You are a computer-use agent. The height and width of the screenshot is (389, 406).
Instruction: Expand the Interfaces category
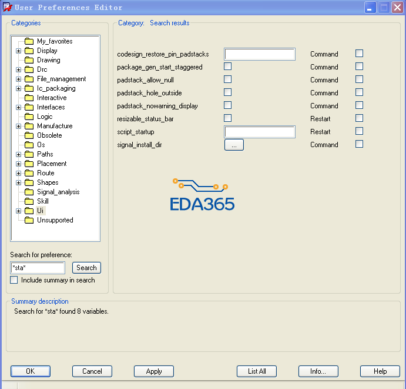(18, 107)
